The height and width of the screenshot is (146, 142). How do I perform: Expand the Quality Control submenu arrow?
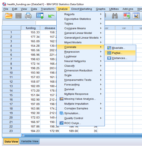click(x=101, y=118)
